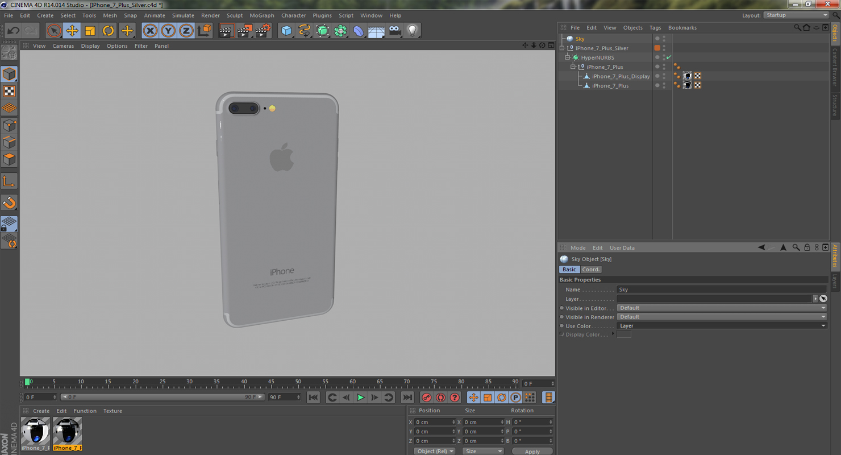Click the timeline range slider bar
The width and height of the screenshot is (841, 455).
pos(163,397)
